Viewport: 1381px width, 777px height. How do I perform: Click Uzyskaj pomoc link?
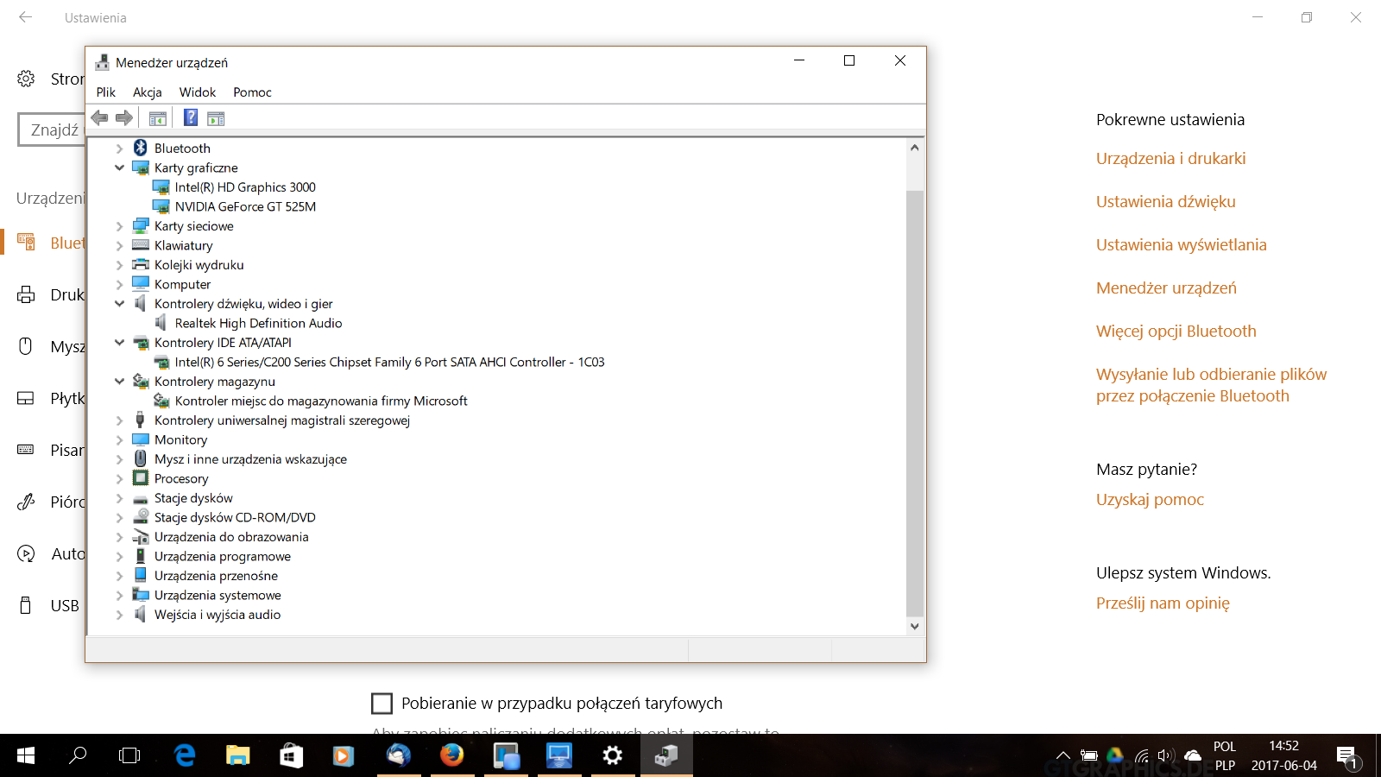1150,500
